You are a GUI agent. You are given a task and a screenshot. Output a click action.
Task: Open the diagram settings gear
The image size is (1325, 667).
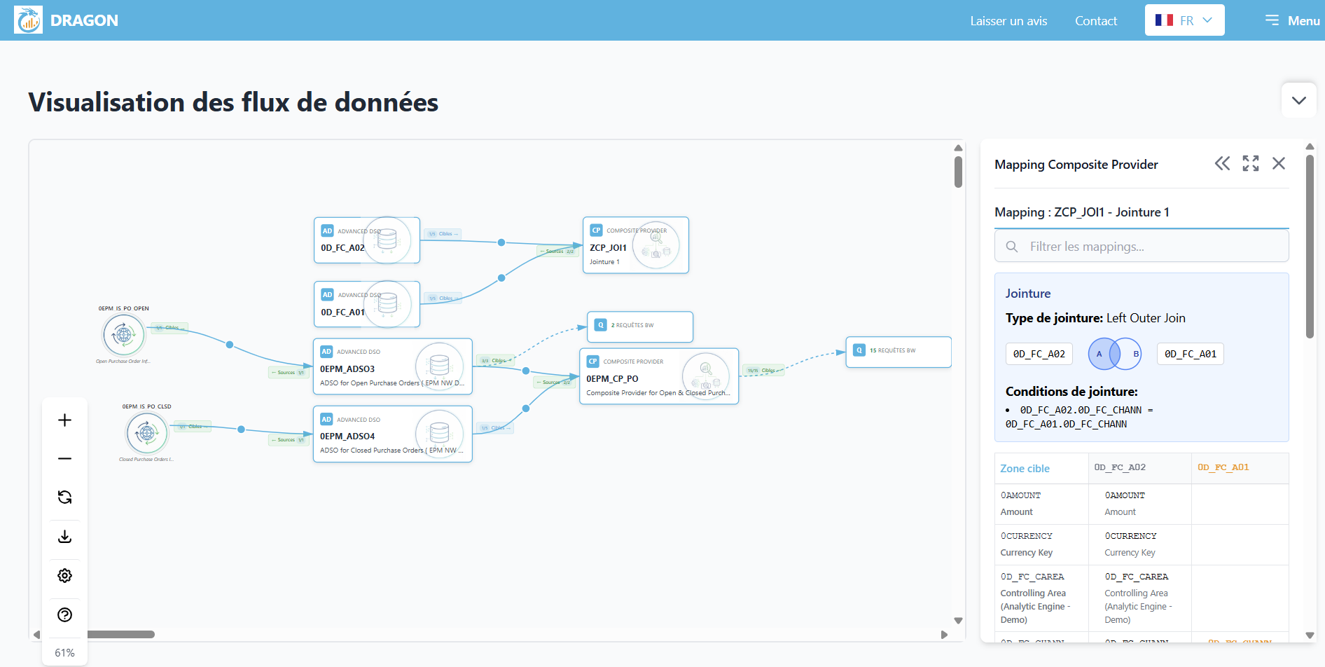point(64,575)
